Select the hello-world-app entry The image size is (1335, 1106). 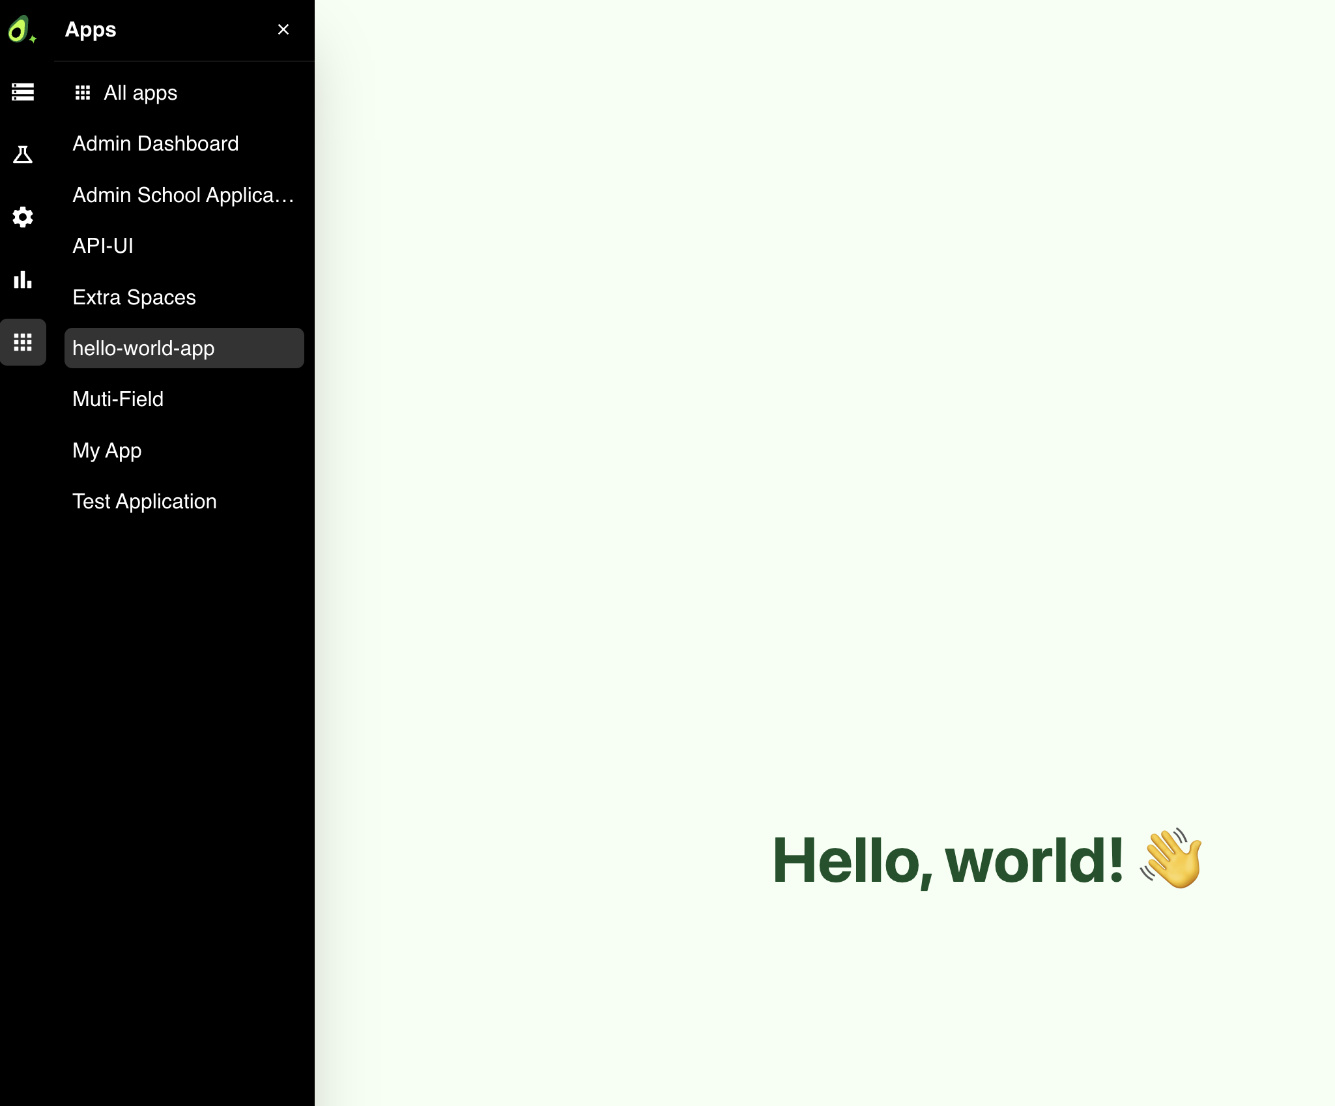click(184, 348)
